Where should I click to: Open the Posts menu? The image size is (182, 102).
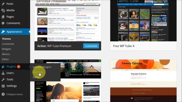click(10, 4)
